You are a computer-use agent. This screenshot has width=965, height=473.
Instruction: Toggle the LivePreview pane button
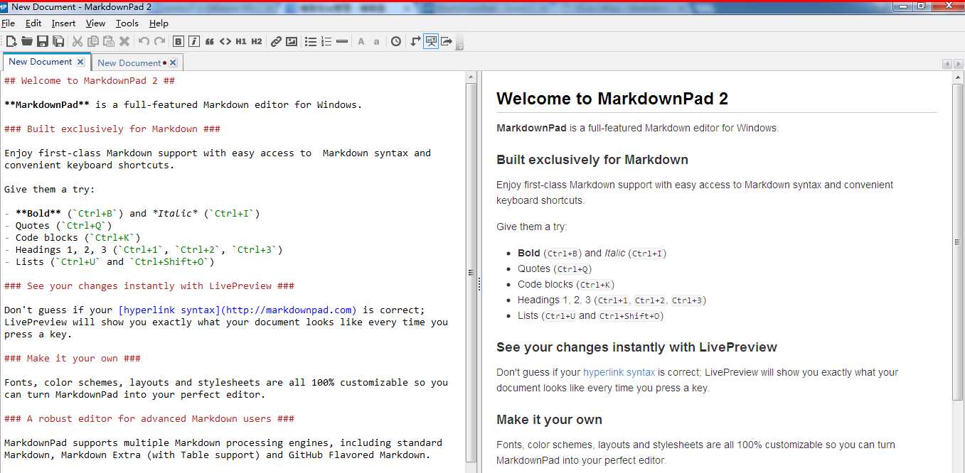click(431, 41)
